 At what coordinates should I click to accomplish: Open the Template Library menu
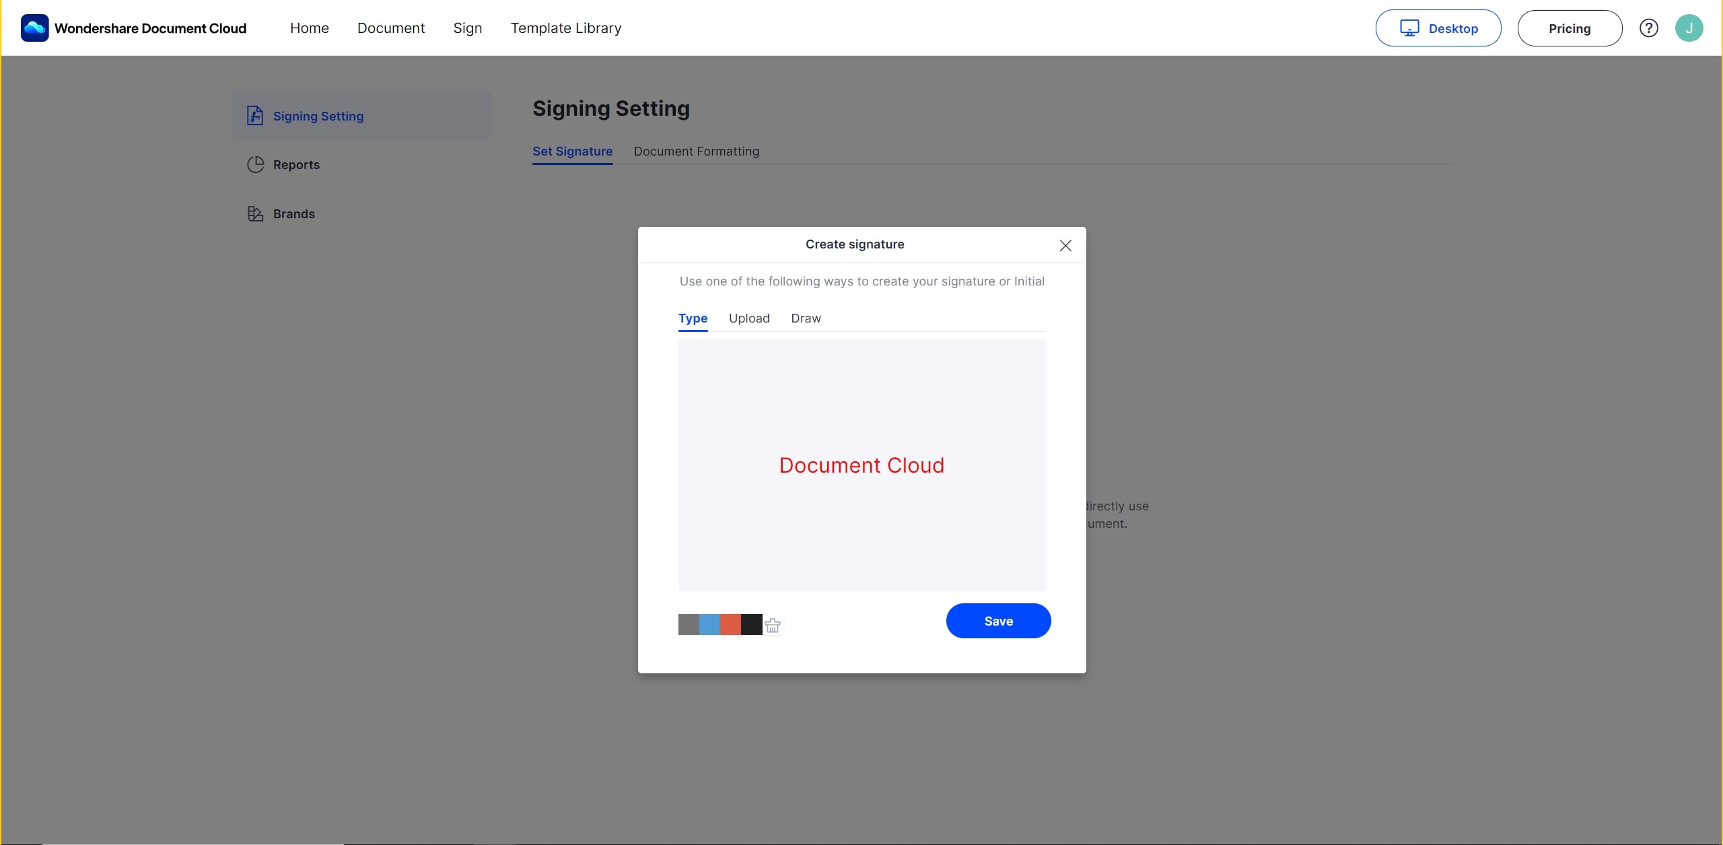(x=565, y=28)
